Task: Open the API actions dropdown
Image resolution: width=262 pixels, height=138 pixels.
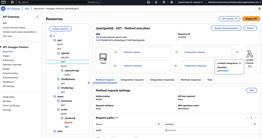Action: [230, 19]
